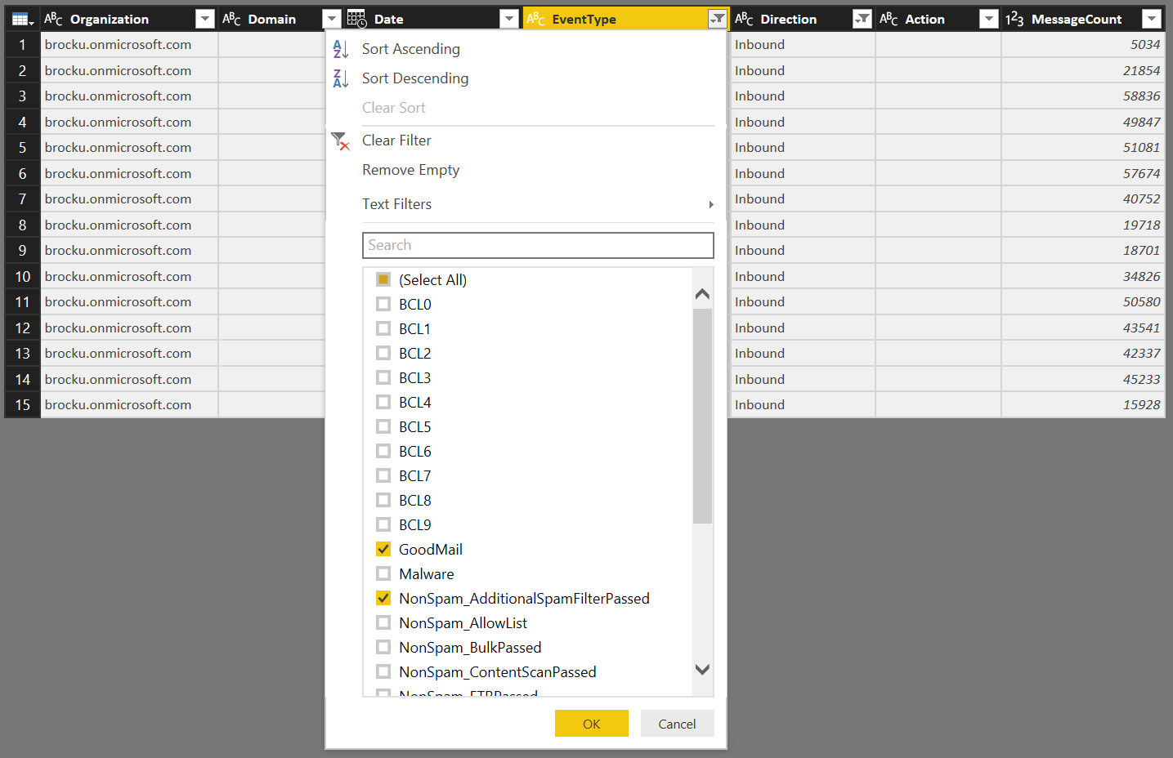Viewport: 1173px width, 758px height.
Task: Check the NonSpam_BulkPassed checkbox
Action: [x=383, y=647]
